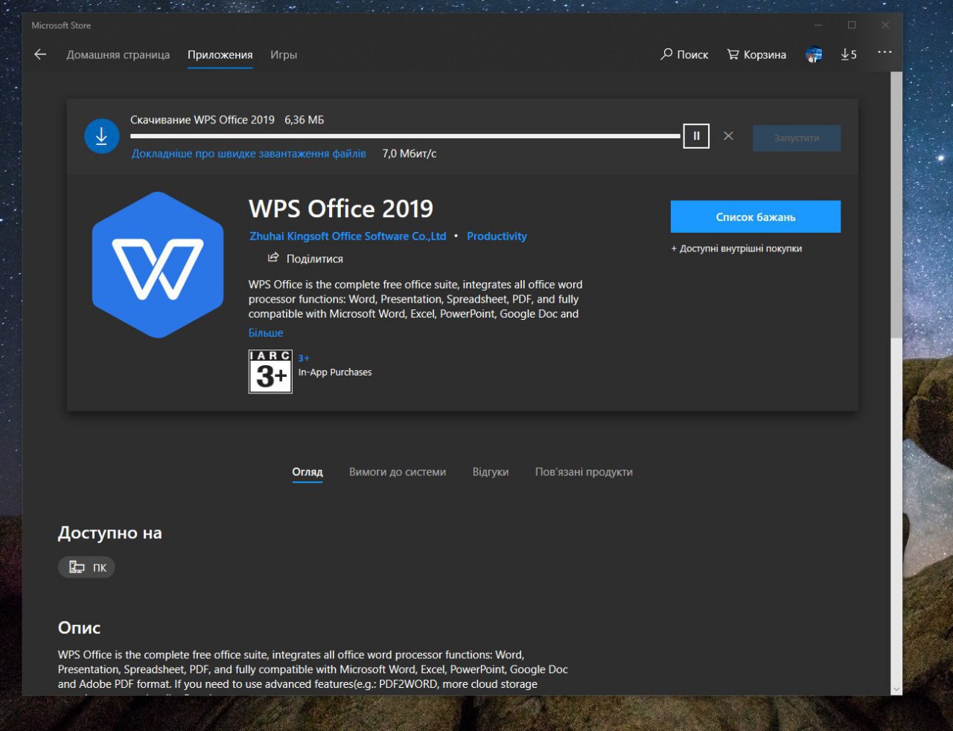The height and width of the screenshot is (731, 953).
Task: Cancel the download with the X
Action: [728, 136]
